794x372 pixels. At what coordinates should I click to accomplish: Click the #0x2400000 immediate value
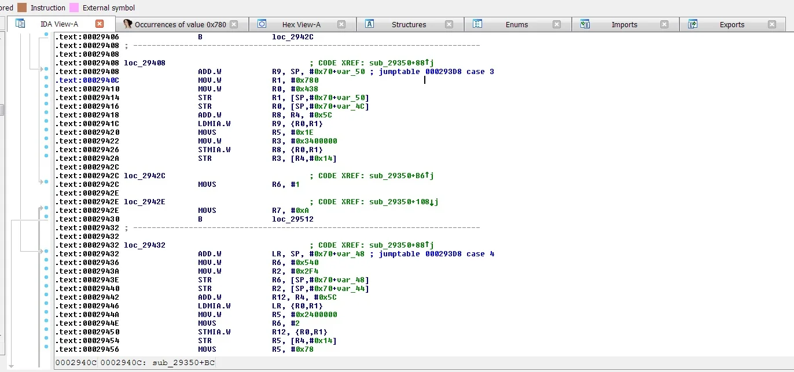click(314, 315)
